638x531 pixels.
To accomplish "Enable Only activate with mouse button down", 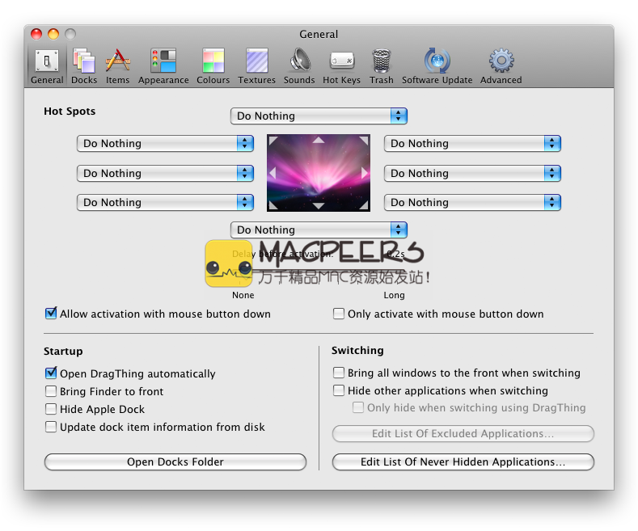I will tap(340, 314).
